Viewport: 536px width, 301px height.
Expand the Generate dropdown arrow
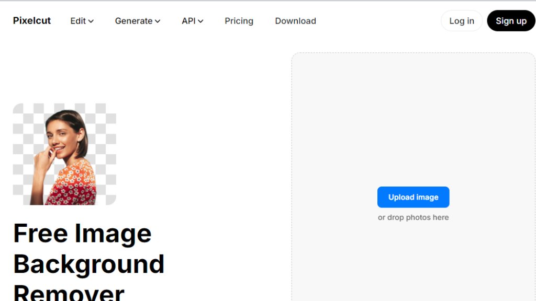158,21
